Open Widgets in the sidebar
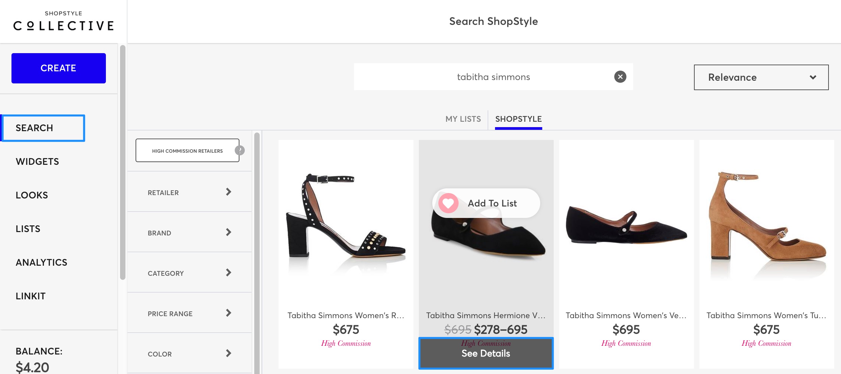The image size is (841, 374). 37,161
